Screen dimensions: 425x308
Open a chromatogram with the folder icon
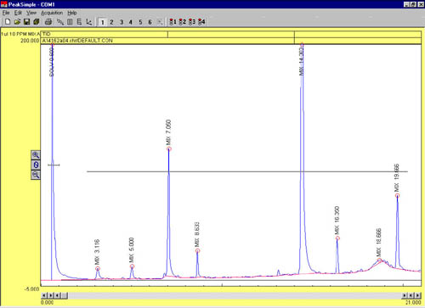pos(17,22)
